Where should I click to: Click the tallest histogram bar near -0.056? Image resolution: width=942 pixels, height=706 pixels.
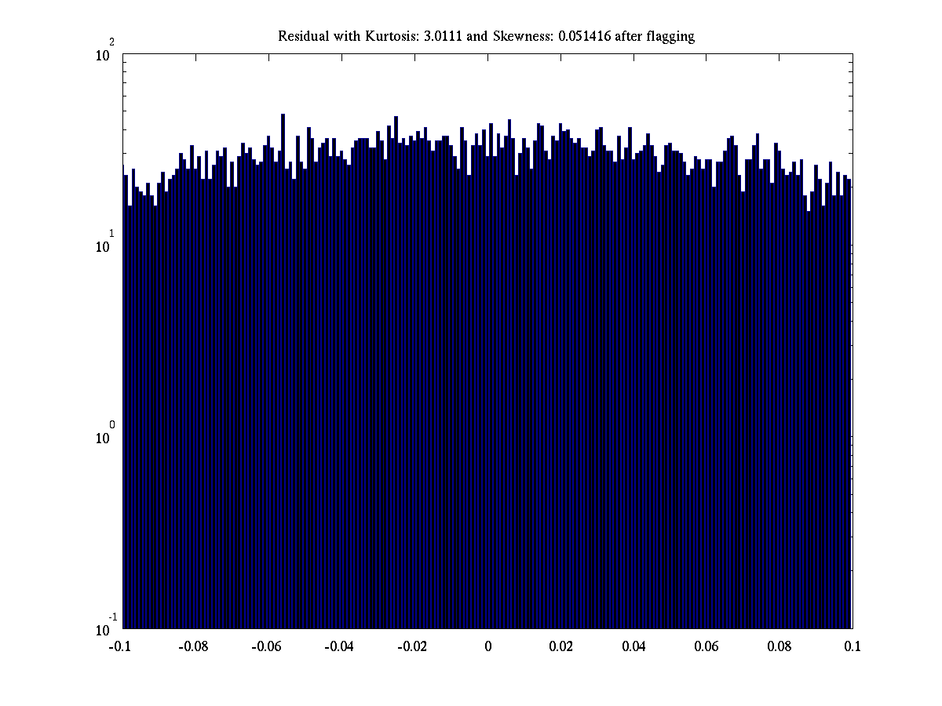click(283, 314)
